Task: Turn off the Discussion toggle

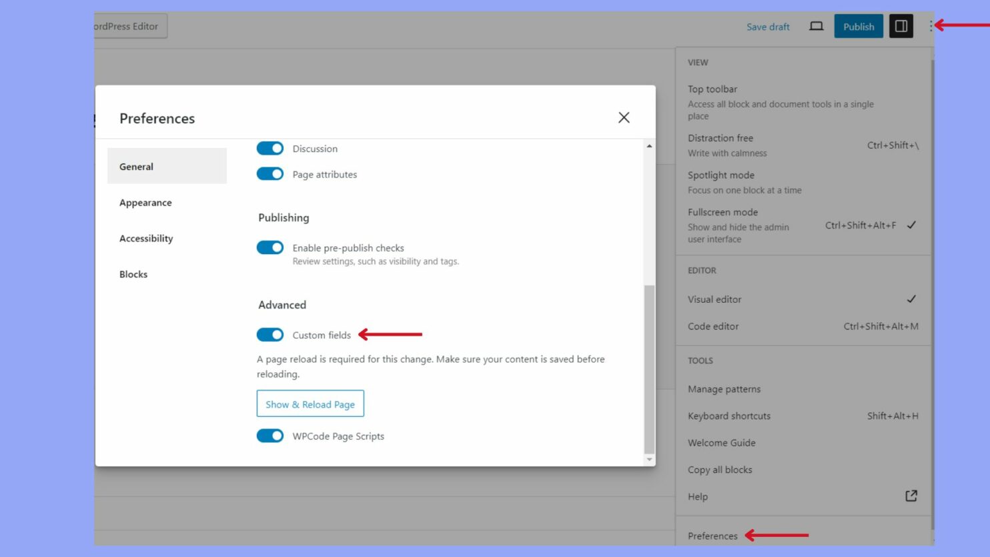Action: click(x=270, y=148)
